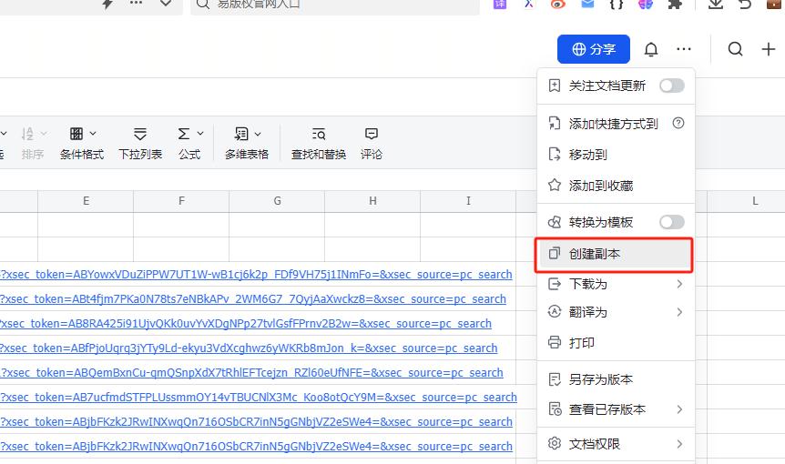Select column I header
This screenshot has width=785, height=464.
tap(468, 201)
